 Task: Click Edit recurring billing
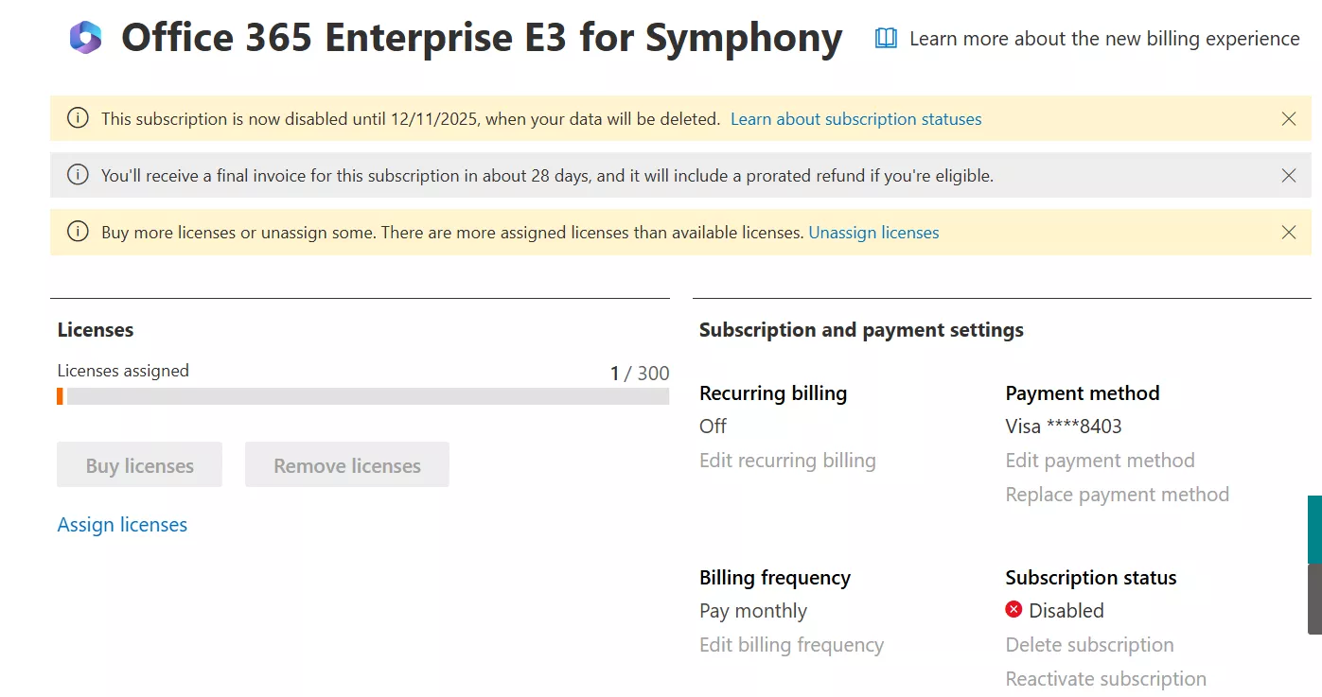pos(787,461)
